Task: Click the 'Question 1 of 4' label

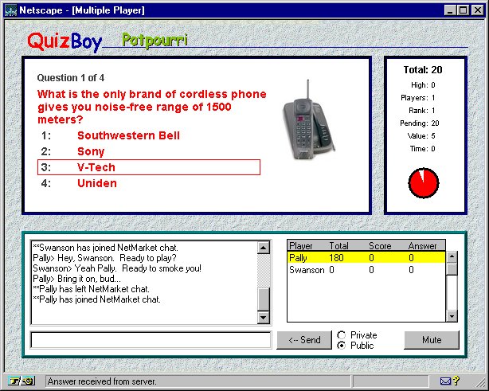Action: tap(71, 78)
